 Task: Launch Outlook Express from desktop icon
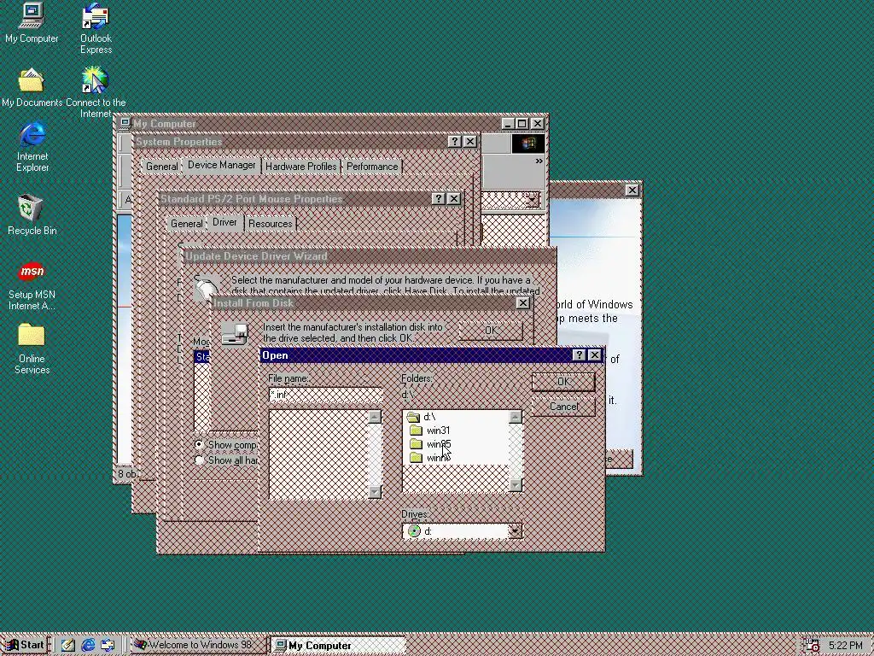[96, 28]
